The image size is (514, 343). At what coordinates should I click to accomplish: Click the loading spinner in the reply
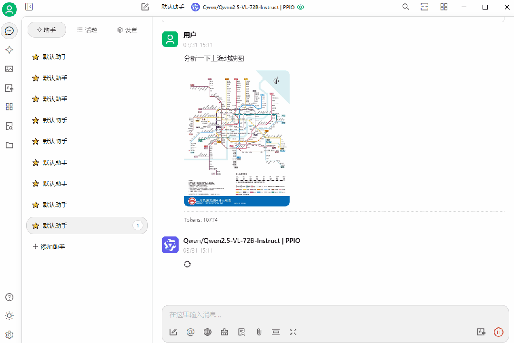point(187,264)
